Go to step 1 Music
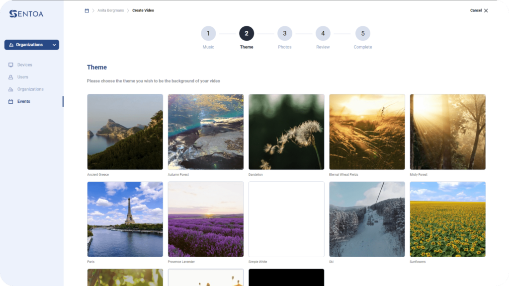 click(208, 33)
